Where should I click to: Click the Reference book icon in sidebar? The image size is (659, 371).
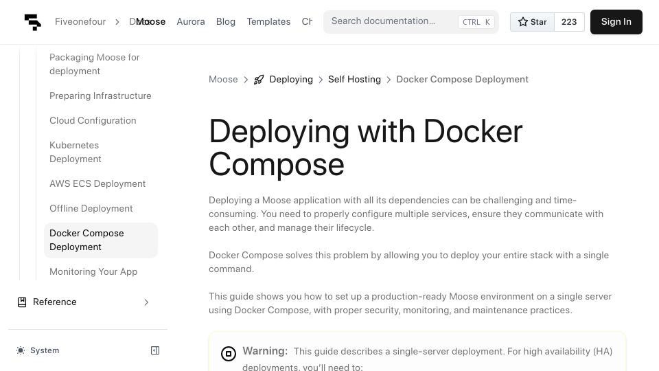click(x=22, y=302)
